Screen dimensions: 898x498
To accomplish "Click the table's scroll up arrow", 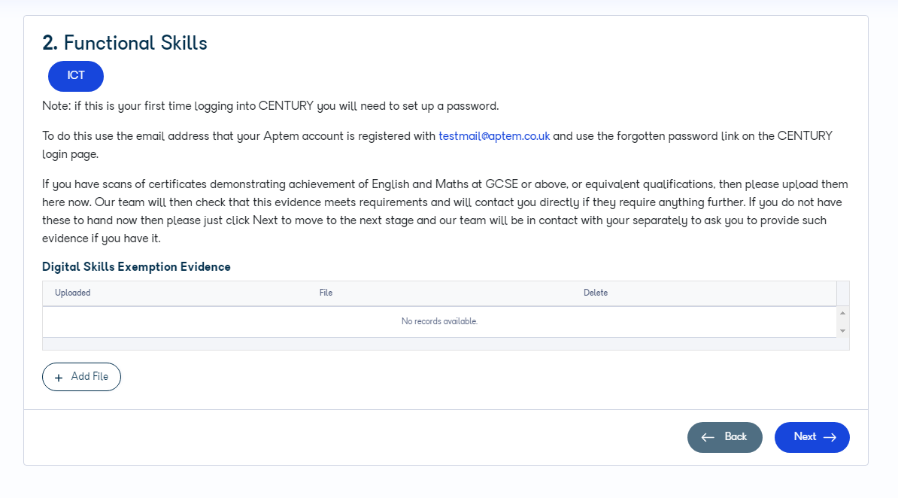I will 842,313.
